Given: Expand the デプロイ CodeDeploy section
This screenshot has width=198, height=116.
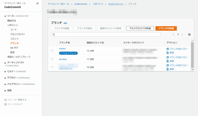Looking at the screenshot, I should coord(5,78).
